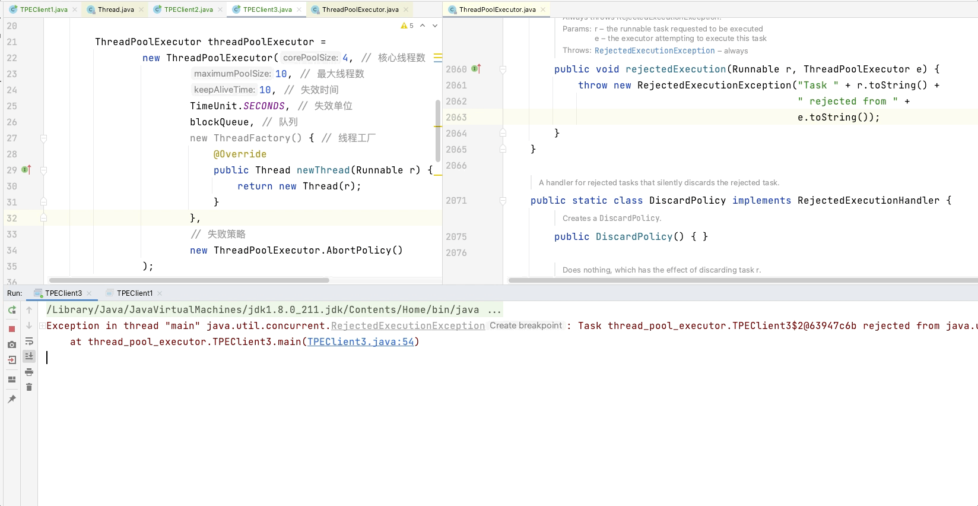
Task: Click fold end marker at line 2065
Action: 503,149
